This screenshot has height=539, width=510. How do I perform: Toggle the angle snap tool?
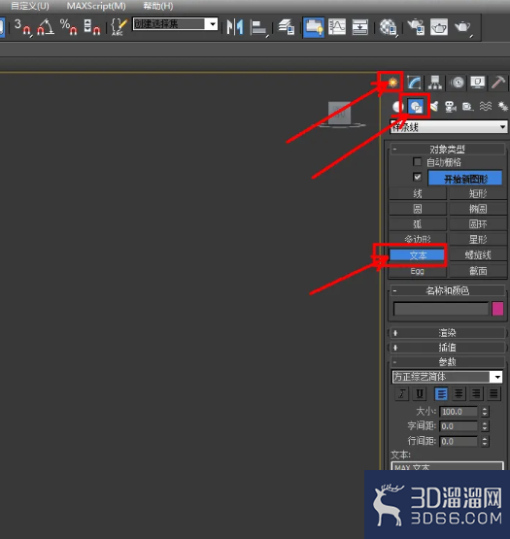pos(46,27)
